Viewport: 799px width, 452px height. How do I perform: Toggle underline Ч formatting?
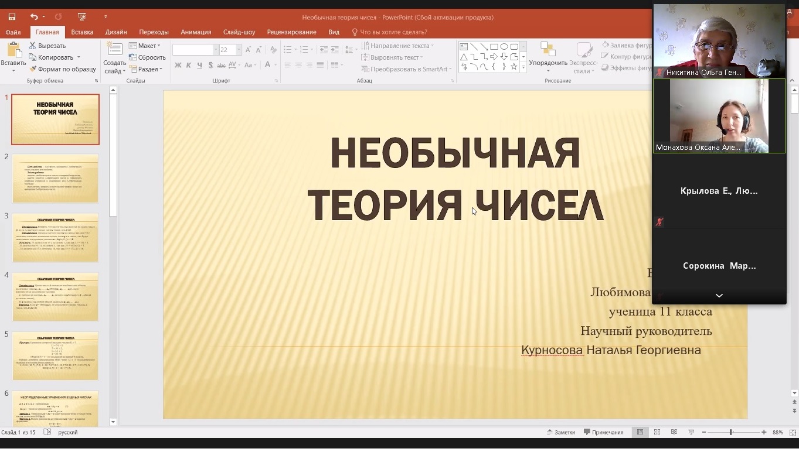pyautogui.click(x=199, y=65)
